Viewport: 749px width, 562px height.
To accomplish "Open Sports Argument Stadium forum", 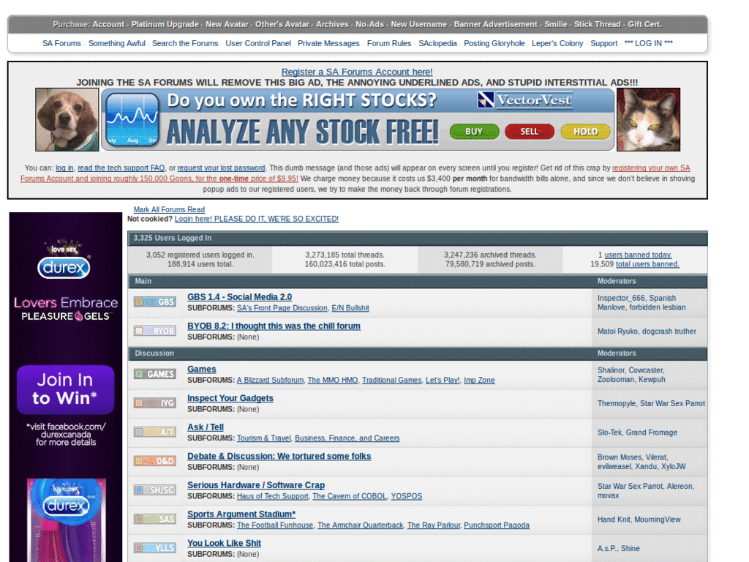I will pyautogui.click(x=241, y=514).
